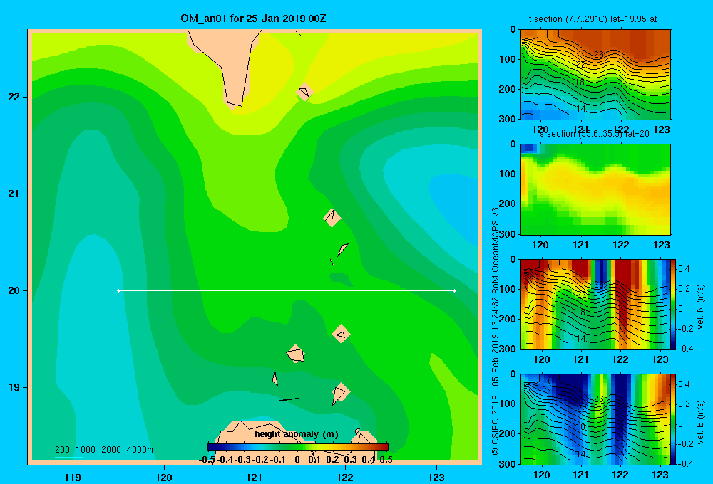Click the "26" contour label in temperature section
The height and width of the screenshot is (484, 713).
point(599,55)
